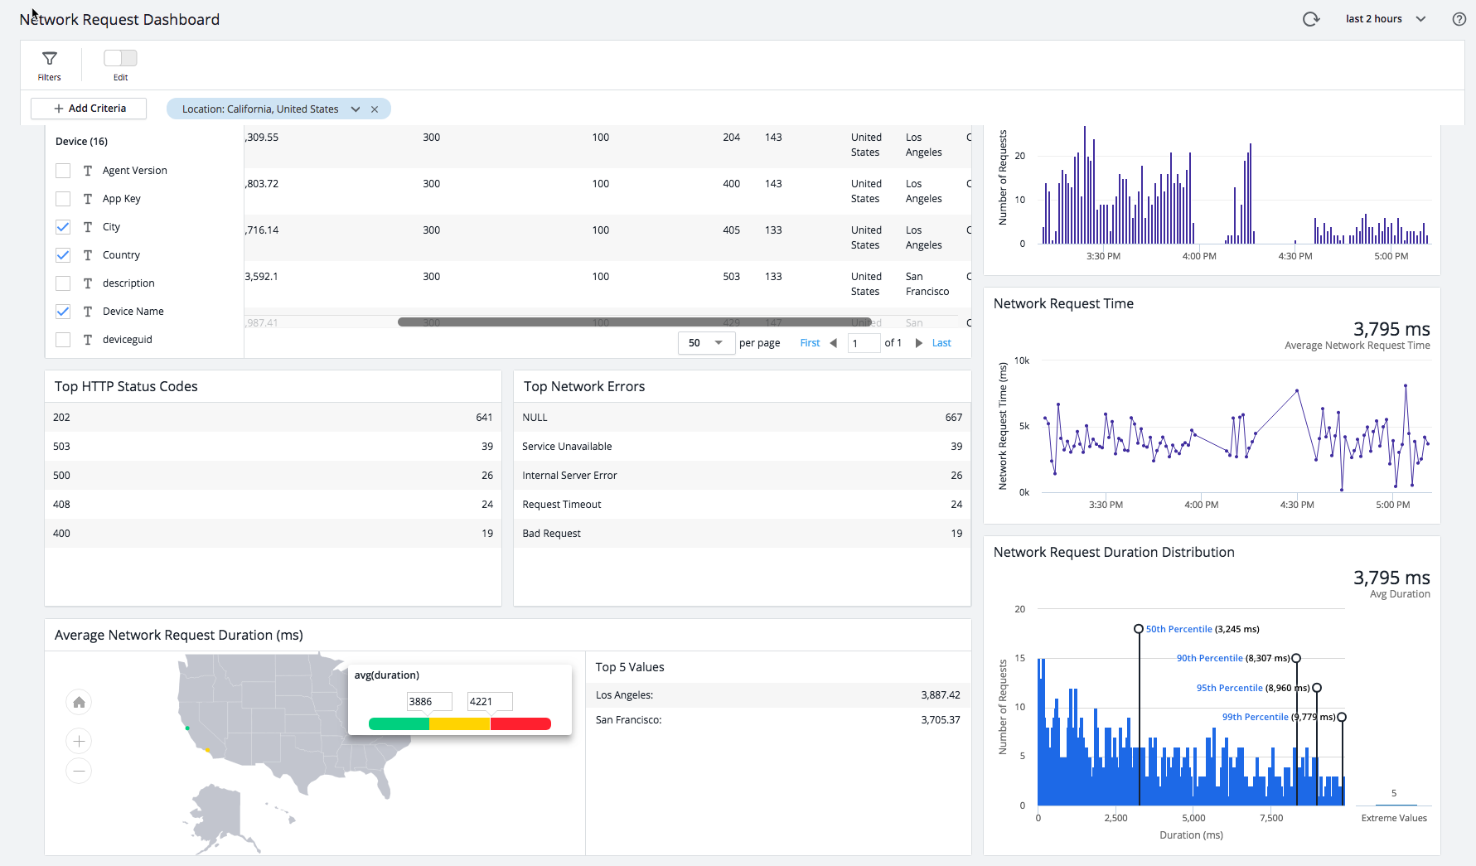Click the red section of duration bar
Viewport: 1476px width, 866px height.
click(x=520, y=724)
